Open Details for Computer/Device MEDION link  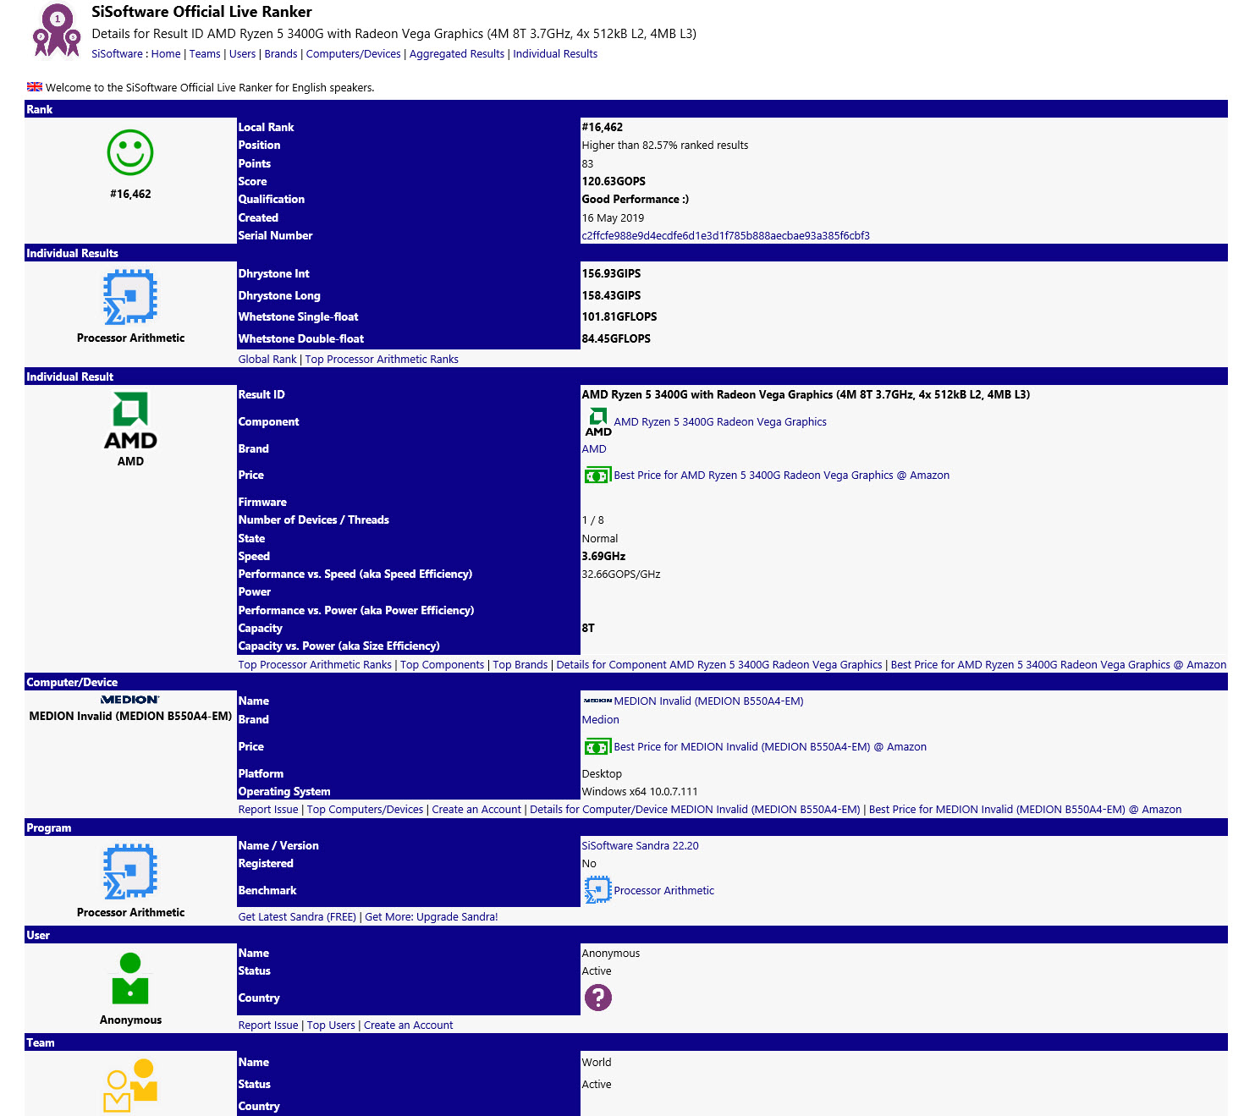tap(695, 810)
